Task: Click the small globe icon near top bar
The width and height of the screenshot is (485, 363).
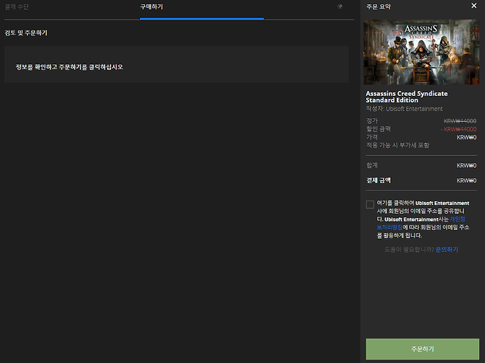Action: (339, 7)
